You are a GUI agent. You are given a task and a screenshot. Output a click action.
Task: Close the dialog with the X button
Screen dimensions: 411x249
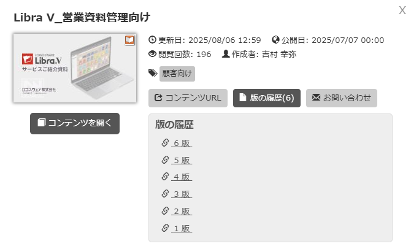(402, 10)
